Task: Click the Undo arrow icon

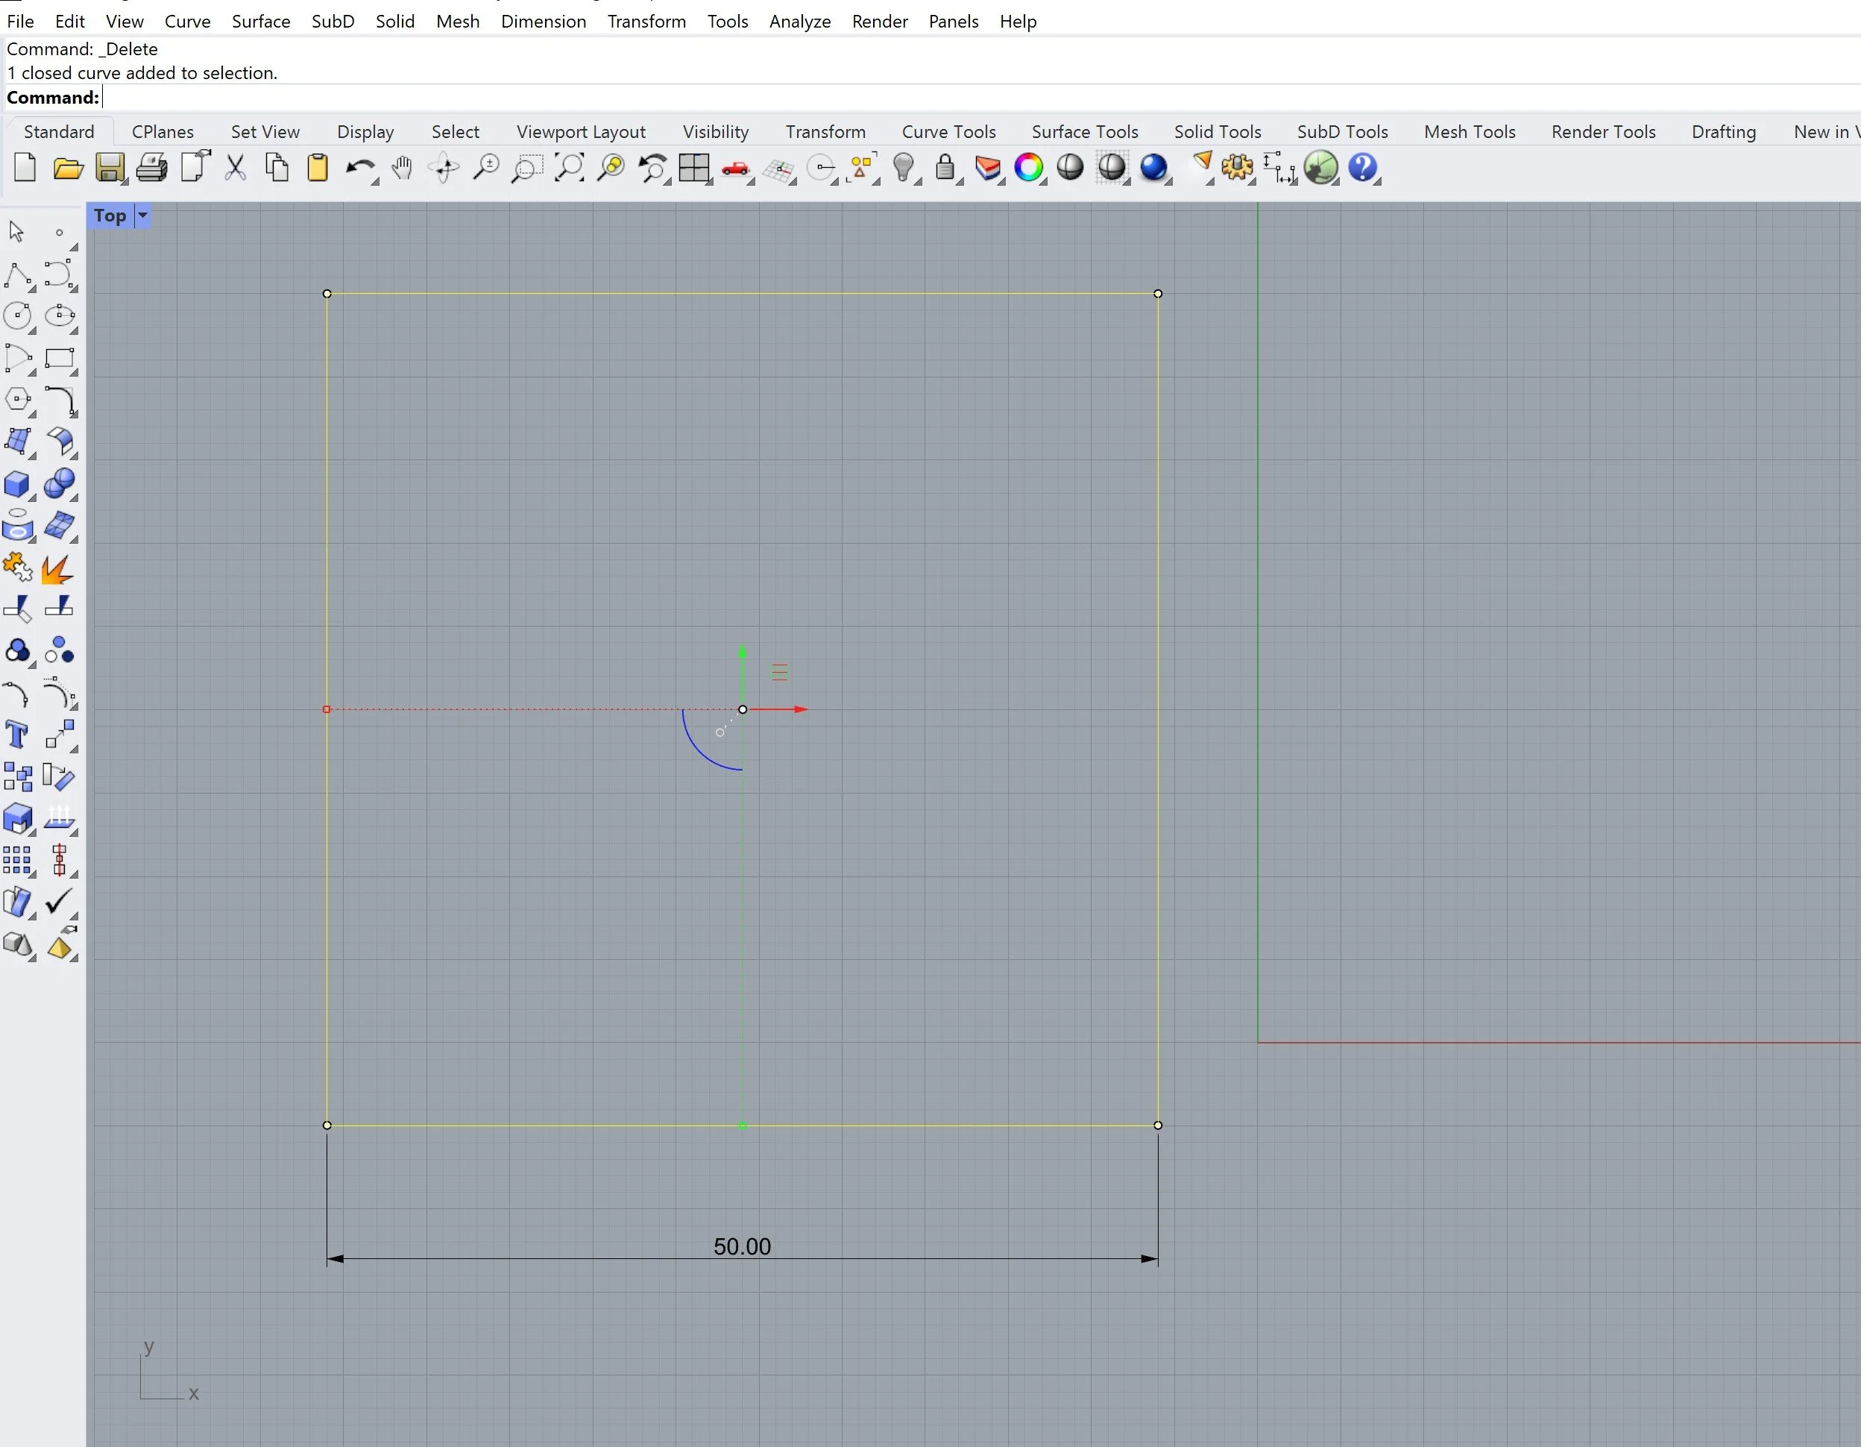Action: coord(359,167)
